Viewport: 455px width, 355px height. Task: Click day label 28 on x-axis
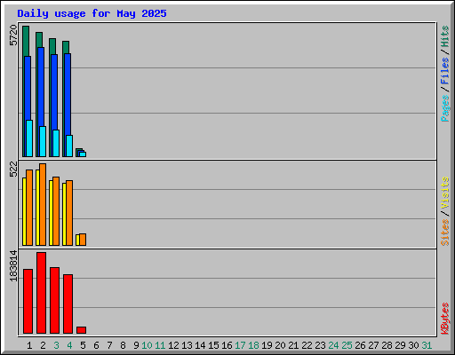point(387,345)
